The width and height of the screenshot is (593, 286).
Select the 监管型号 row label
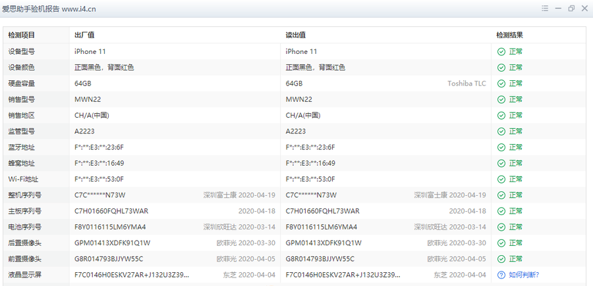coord(22,131)
